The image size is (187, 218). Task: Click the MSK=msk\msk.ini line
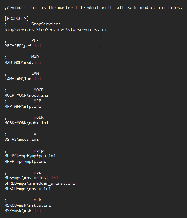click(23, 211)
